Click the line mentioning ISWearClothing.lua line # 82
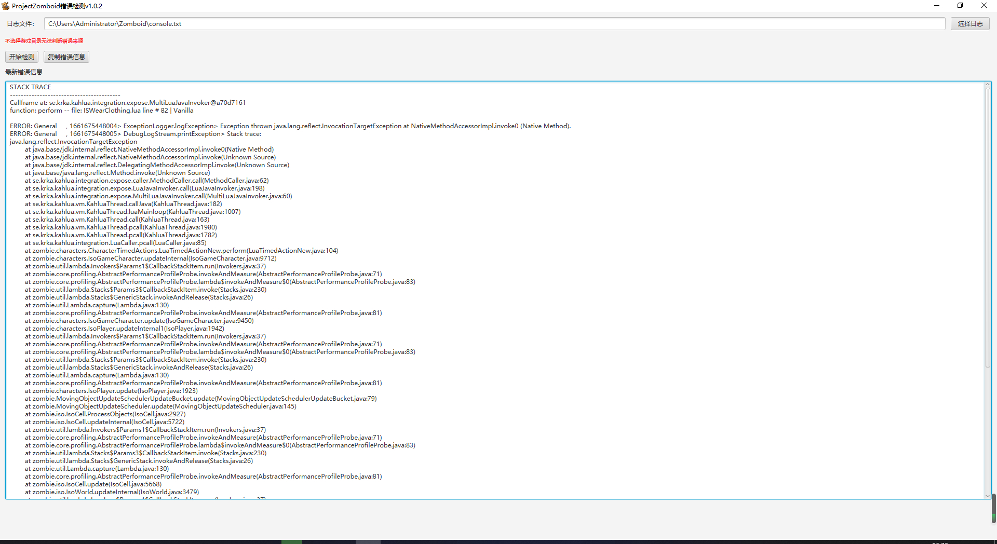 tap(102, 111)
